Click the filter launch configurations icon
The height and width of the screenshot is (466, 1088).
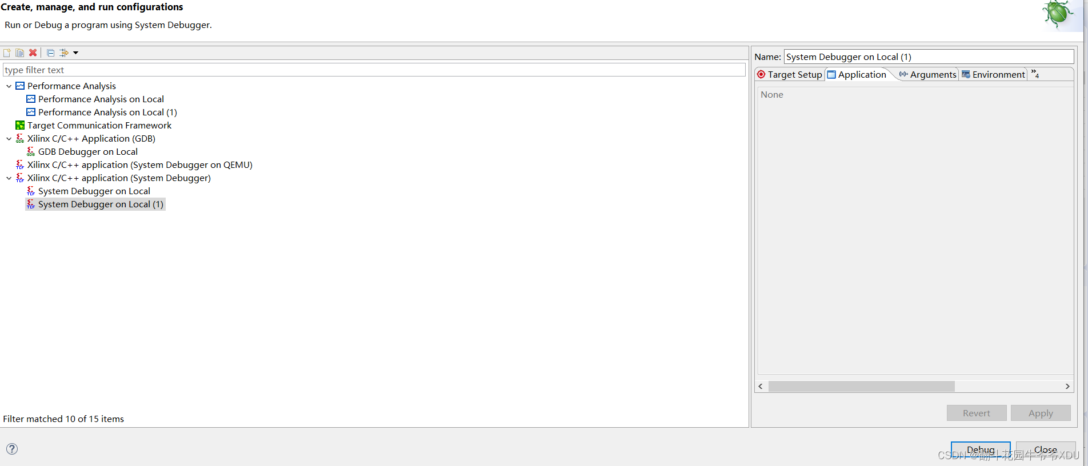click(x=64, y=53)
